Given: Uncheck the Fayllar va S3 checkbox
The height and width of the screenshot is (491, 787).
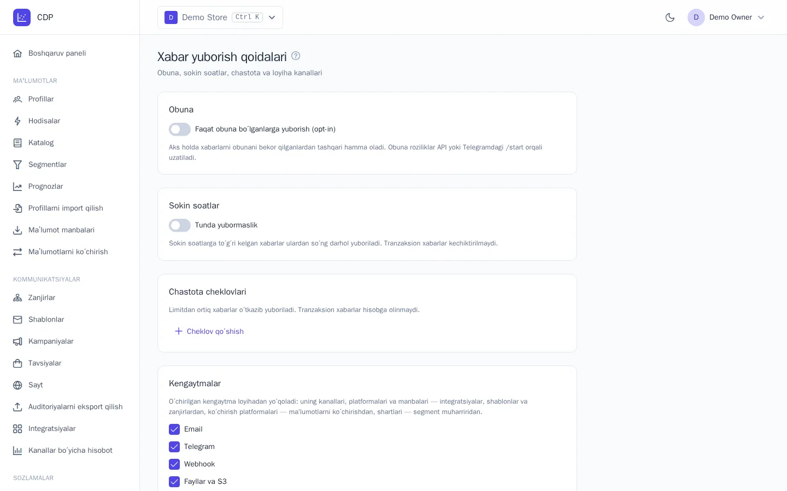Looking at the screenshot, I should coord(174,482).
